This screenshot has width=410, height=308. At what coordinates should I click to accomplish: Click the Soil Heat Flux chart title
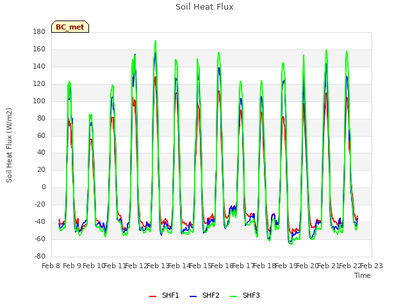click(204, 7)
